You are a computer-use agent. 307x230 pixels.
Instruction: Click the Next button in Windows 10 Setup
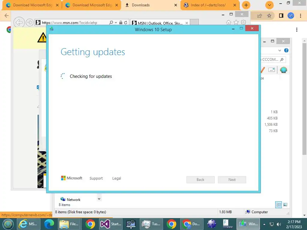(232, 180)
